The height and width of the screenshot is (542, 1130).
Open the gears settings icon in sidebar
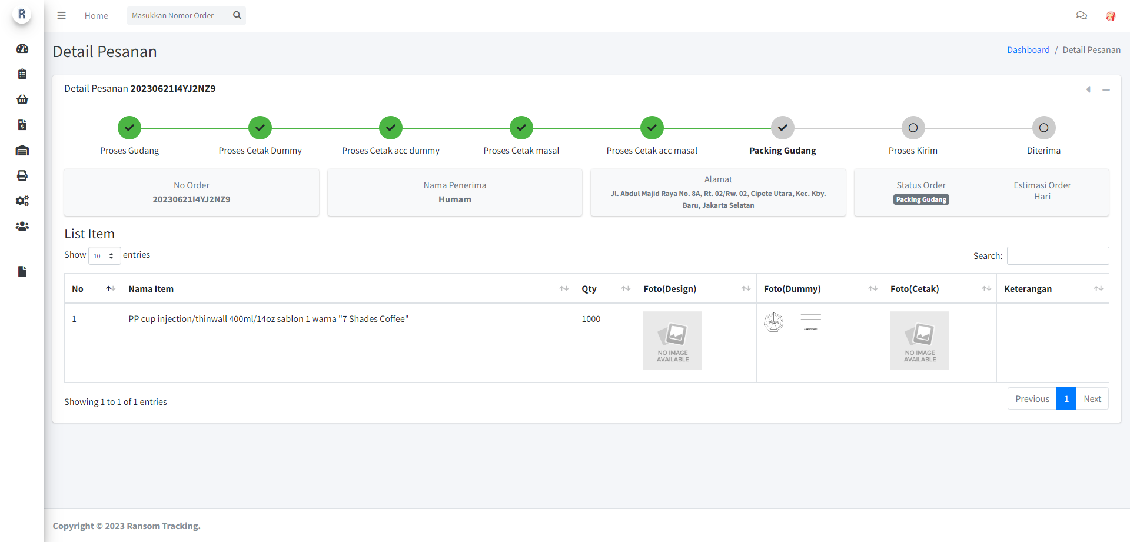(x=22, y=201)
